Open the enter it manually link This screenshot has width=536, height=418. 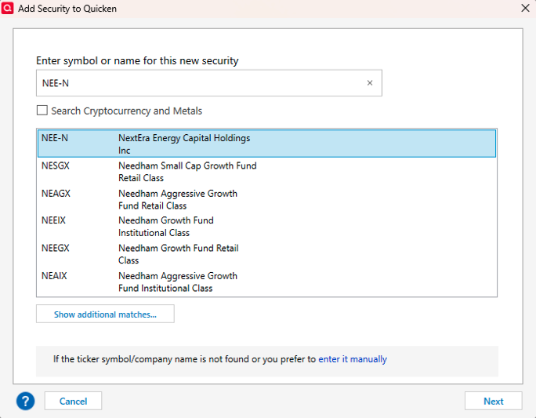[x=353, y=359]
